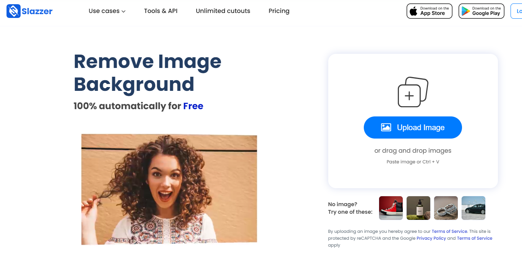The height and width of the screenshot is (263, 522).
Task: Open Google's Terms of Service link
Action: 475,238
